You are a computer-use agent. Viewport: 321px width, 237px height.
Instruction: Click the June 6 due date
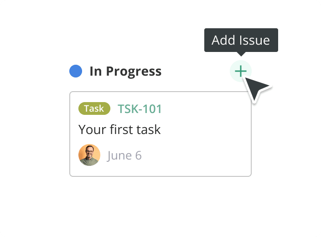124,155
